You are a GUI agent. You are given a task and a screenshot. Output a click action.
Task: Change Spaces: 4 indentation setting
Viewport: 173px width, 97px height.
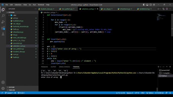coord(130,93)
